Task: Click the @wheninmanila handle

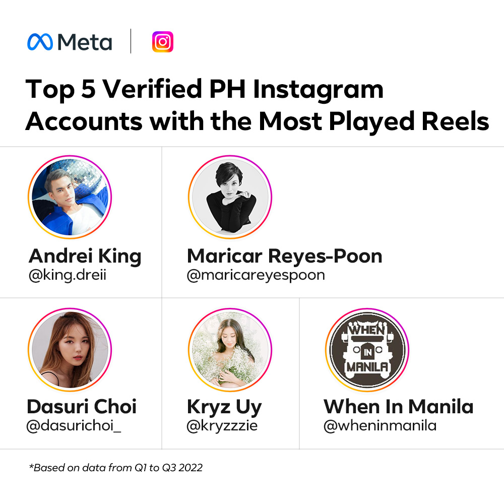Action: 380,426
